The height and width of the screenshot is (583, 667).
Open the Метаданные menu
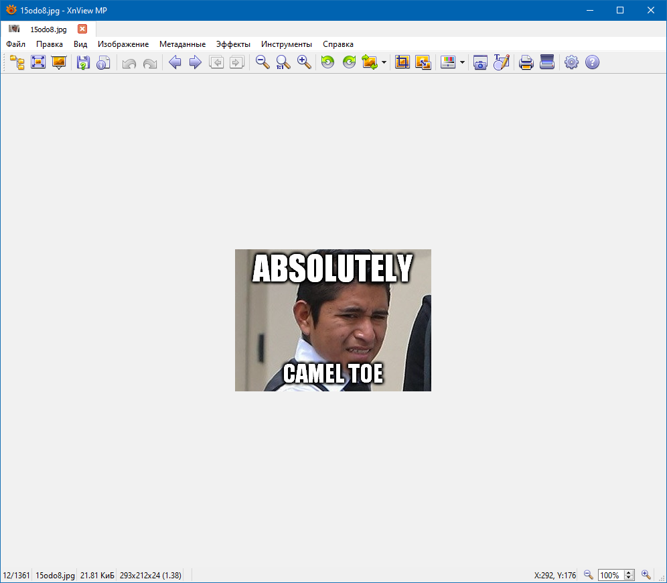183,44
